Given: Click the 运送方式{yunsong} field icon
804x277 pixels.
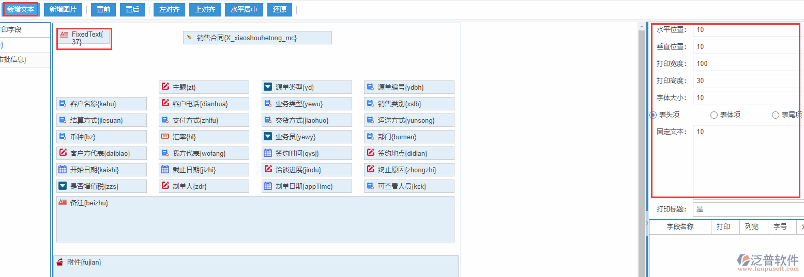Looking at the screenshot, I should [370, 120].
